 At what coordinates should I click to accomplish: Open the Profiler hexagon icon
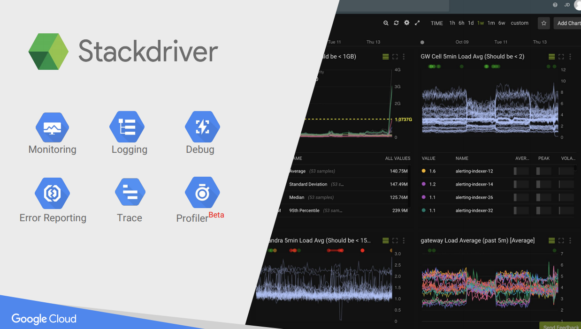point(202,193)
